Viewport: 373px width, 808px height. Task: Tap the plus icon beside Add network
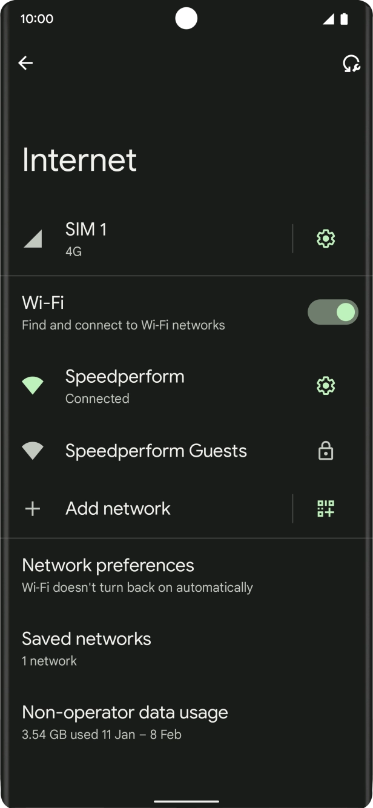(x=33, y=509)
